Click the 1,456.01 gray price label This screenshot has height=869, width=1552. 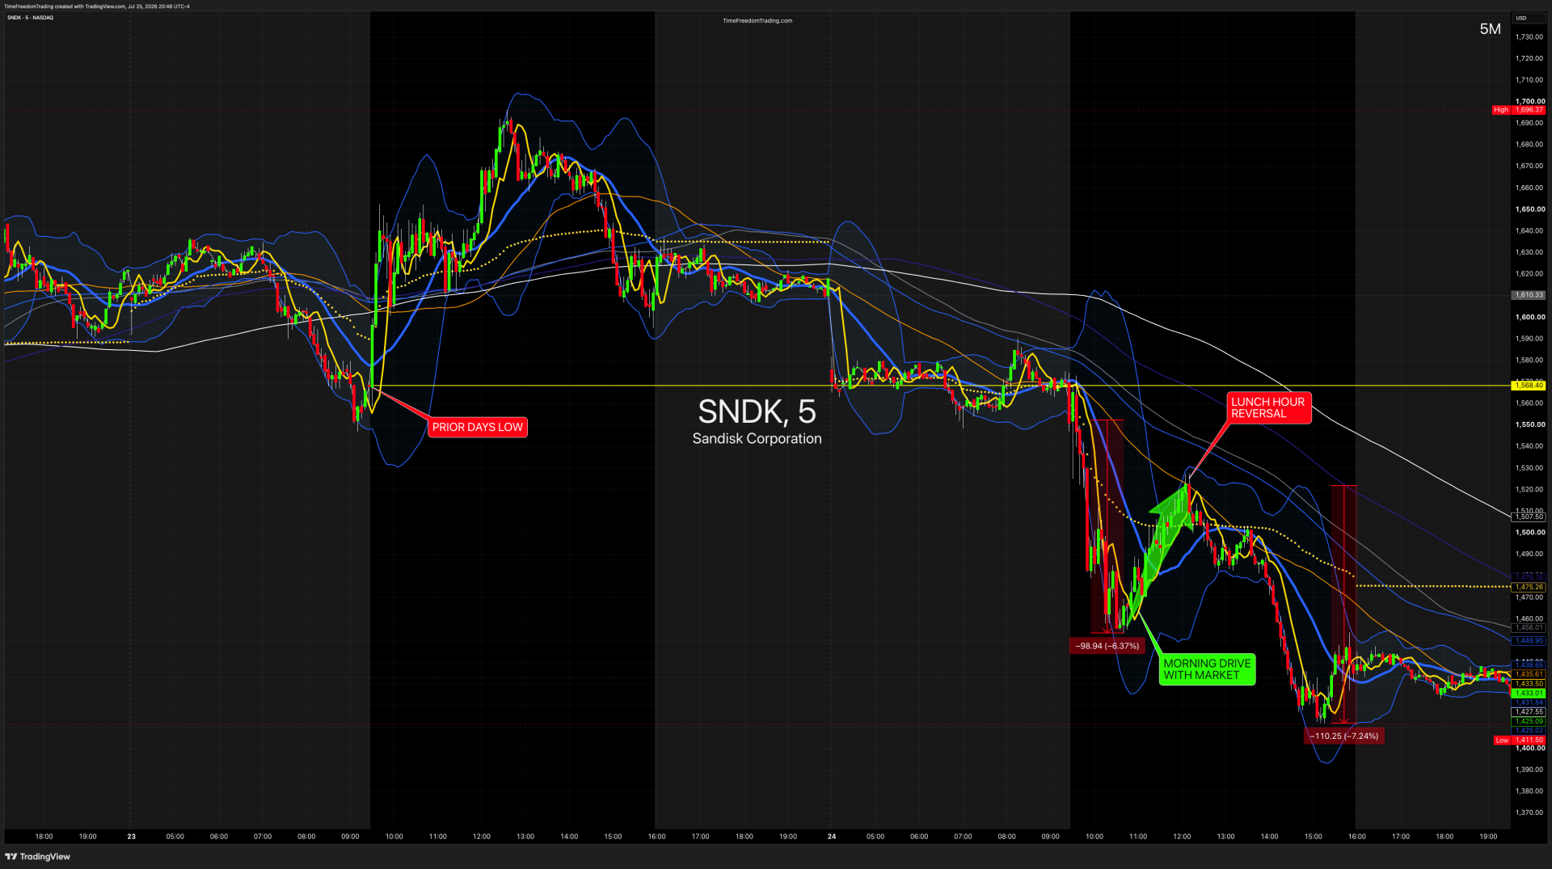click(1529, 627)
